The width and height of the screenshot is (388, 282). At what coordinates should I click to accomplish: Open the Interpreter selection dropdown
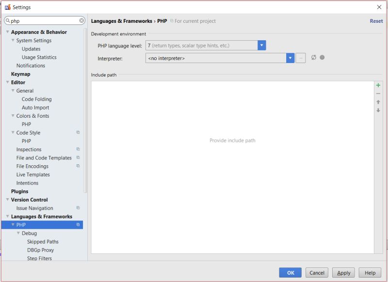coord(290,57)
